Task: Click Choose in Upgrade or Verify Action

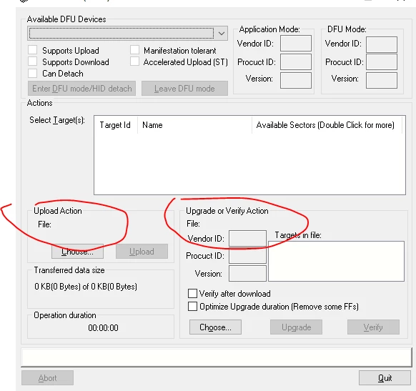Action: (215, 327)
